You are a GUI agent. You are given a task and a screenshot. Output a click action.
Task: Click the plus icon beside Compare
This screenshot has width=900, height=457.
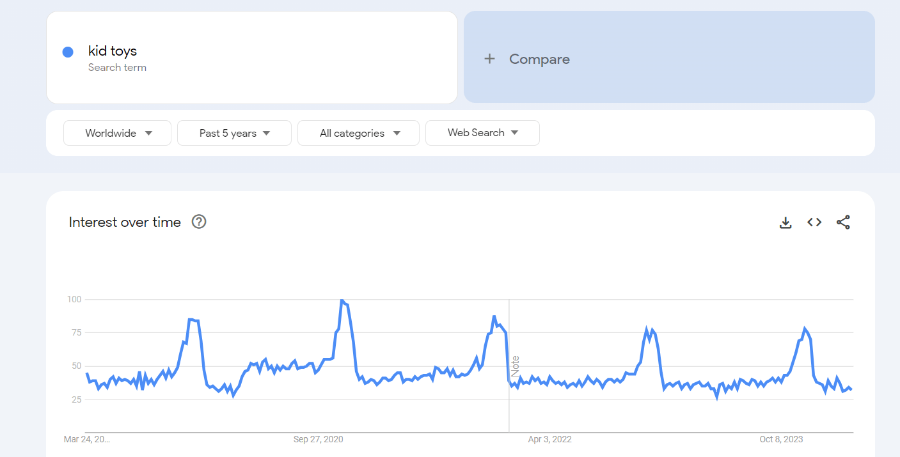click(490, 59)
